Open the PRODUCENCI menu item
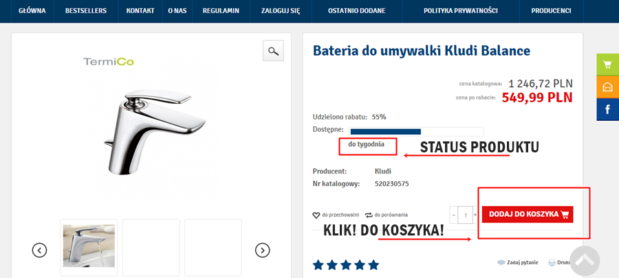The width and height of the screenshot is (619, 278). (551, 12)
